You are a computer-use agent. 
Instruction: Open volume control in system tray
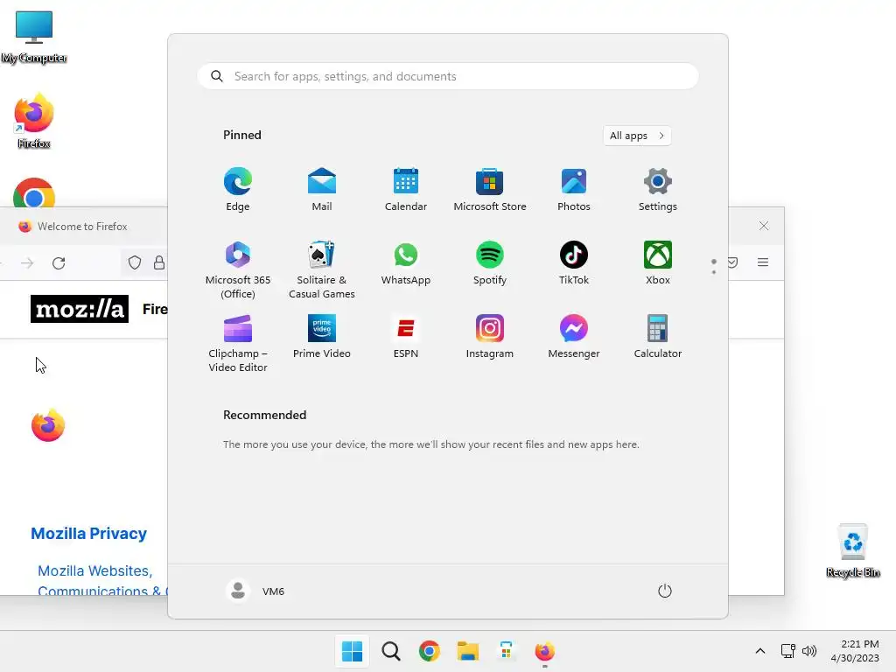point(809,651)
